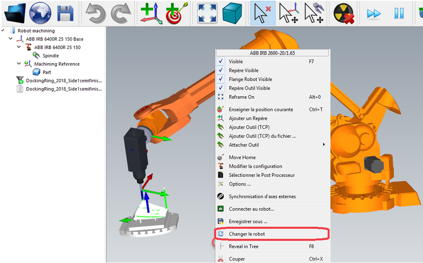Viewport: 423px width, 263px height.
Task: Open the load file folder icon
Action: (15, 13)
